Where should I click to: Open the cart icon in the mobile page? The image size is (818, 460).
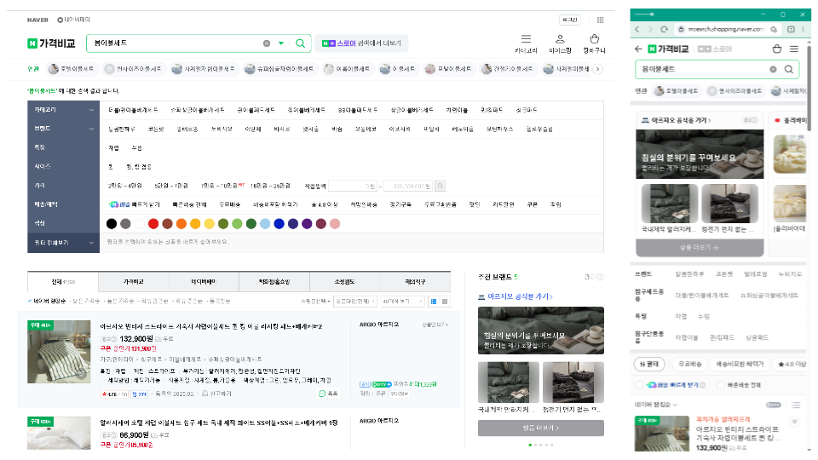777,49
